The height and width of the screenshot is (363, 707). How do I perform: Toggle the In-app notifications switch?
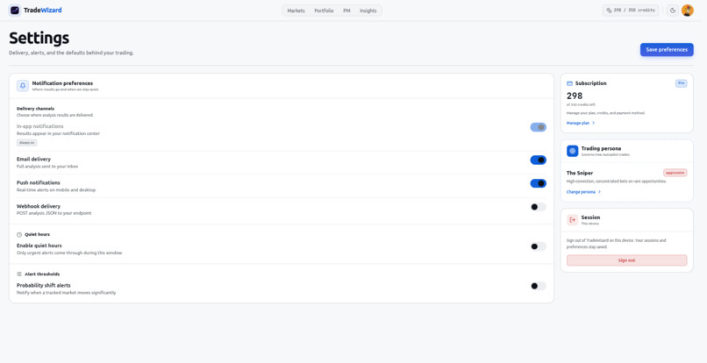tap(538, 127)
